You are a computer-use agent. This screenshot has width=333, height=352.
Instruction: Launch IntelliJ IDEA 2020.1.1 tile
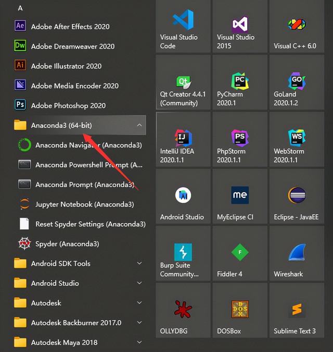click(x=183, y=140)
